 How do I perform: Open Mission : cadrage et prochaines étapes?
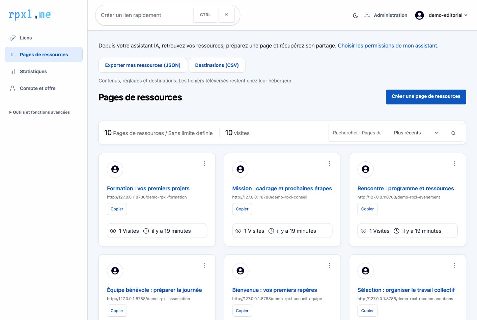click(x=282, y=189)
